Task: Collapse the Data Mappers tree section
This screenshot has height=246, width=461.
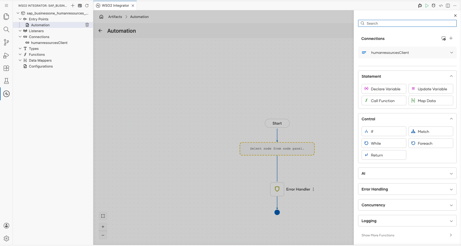Action: (x=20, y=60)
